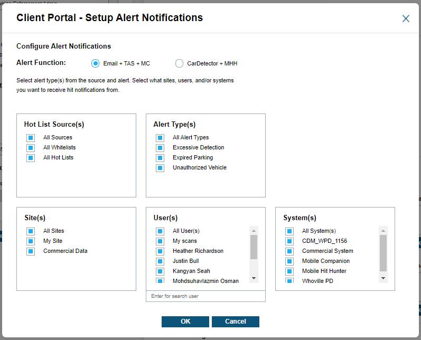Toggle Commercial Data site checkbox
Viewport: 421px width, 340px height.
31,251
